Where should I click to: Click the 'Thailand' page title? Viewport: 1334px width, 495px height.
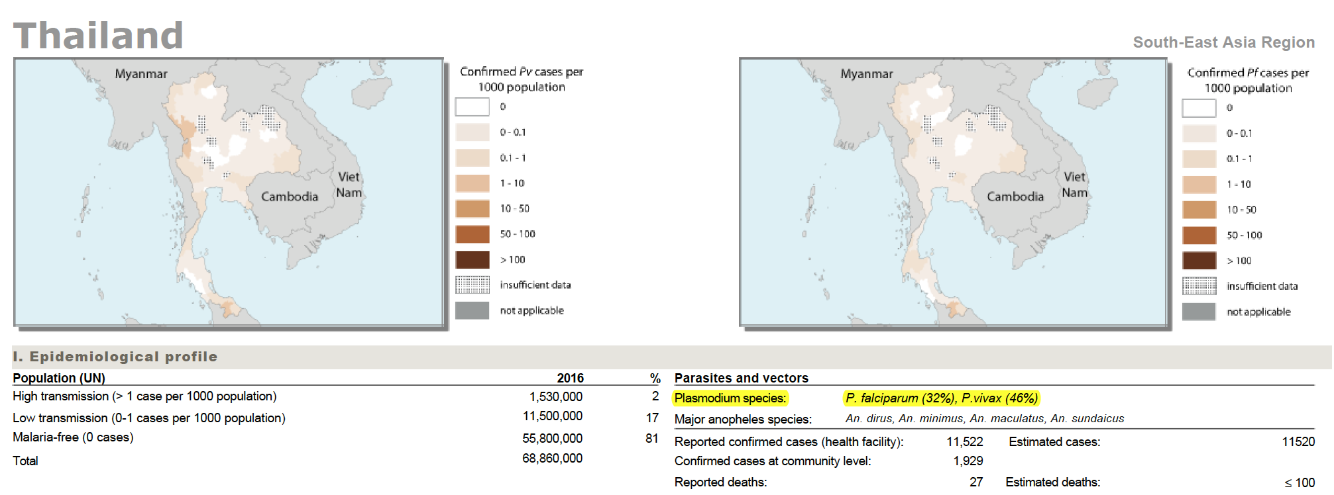[x=98, y=36]
